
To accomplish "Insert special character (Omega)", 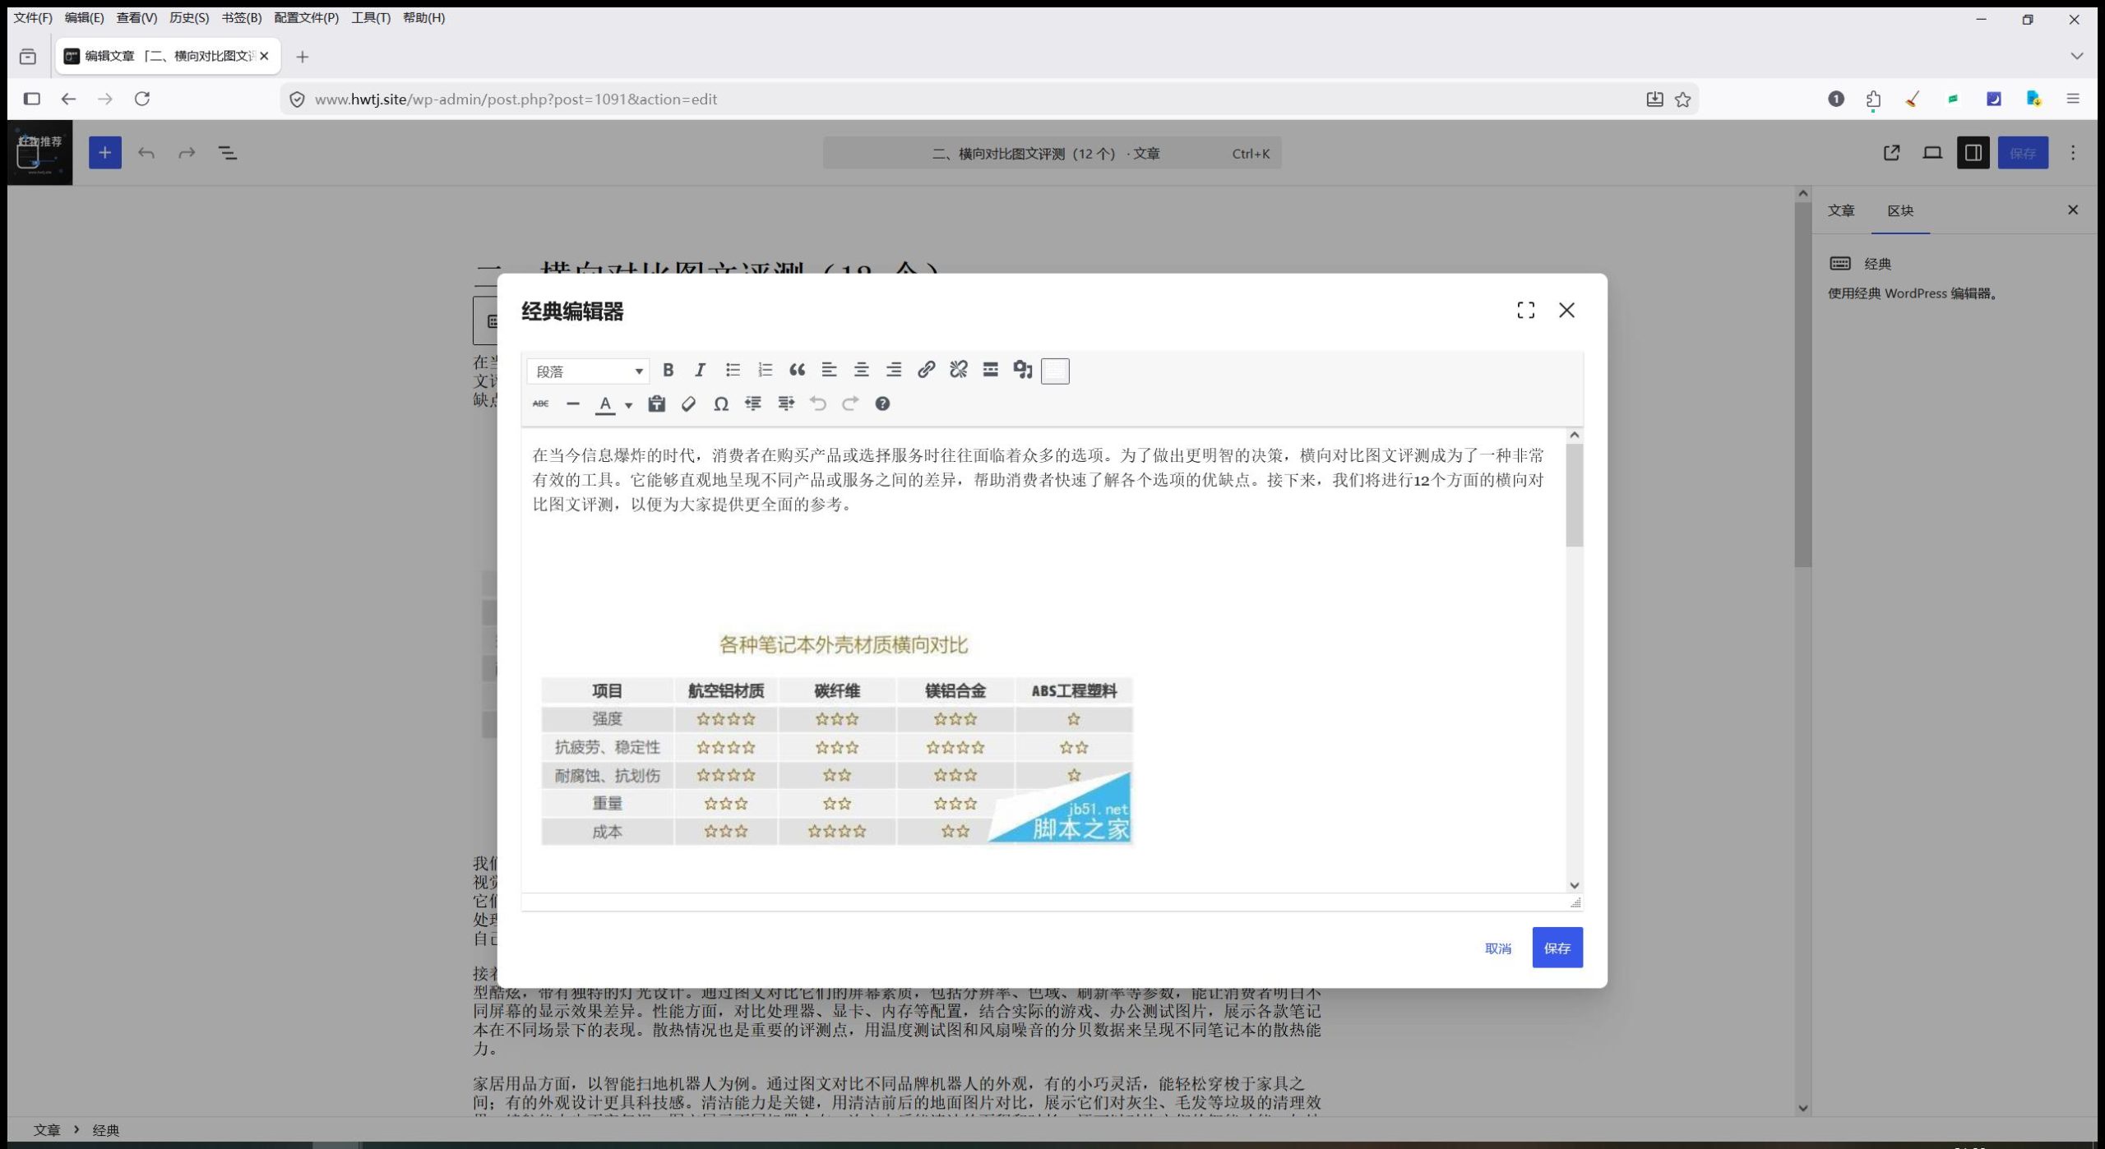I will pos(721,404).
